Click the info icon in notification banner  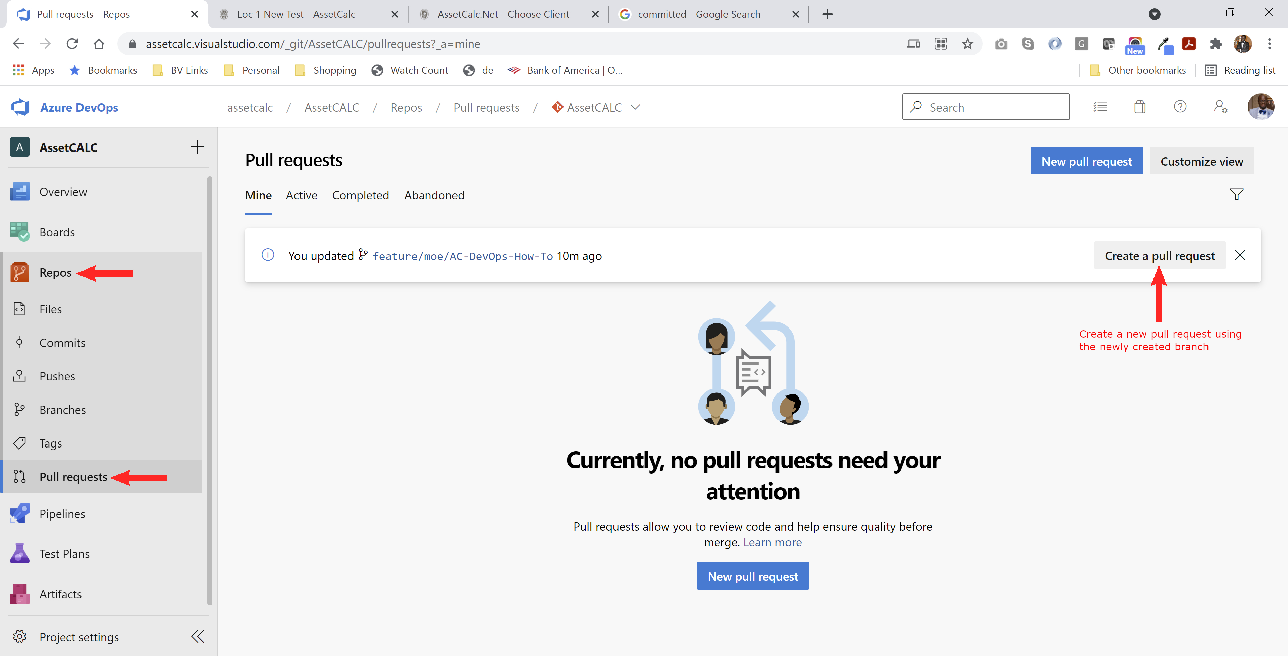pyautogui.click(x=268, y=255)
